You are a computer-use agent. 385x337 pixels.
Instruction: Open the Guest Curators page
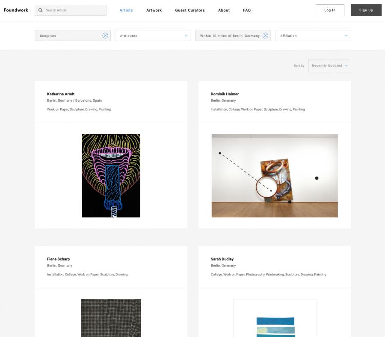click(190, 9)
